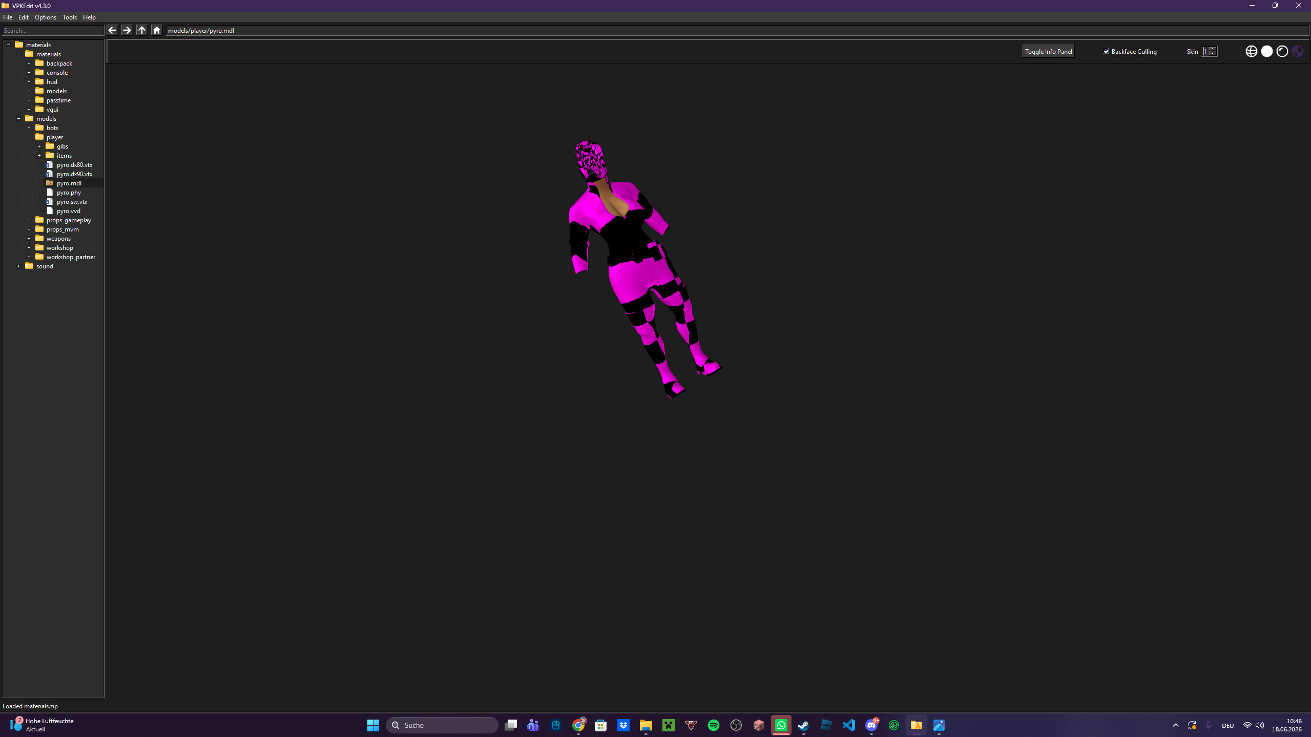Select pyro.phy in the file tree
1311x737 pixels.
click(69, 193)
